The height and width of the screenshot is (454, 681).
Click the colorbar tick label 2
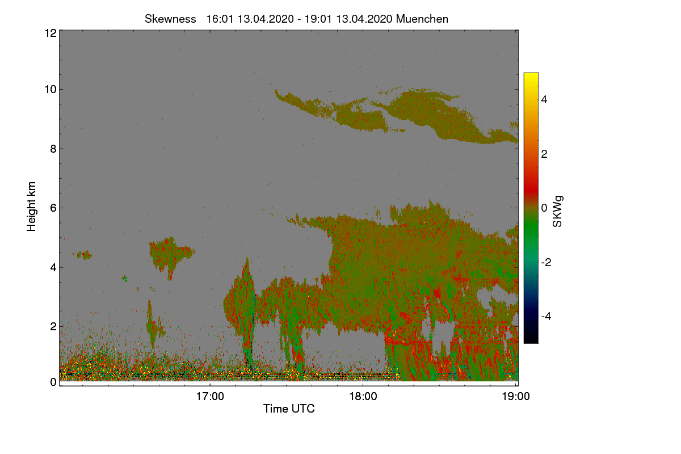[544, 154]
